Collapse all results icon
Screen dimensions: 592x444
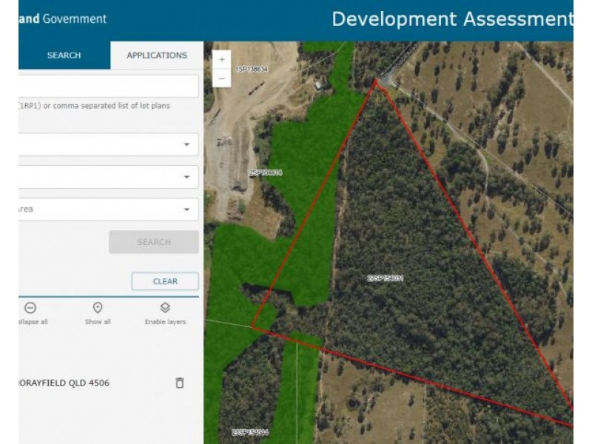coord(30,308)
